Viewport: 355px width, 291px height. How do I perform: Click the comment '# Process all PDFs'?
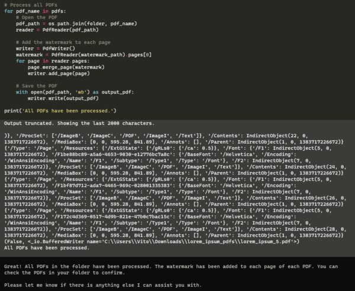31,5
